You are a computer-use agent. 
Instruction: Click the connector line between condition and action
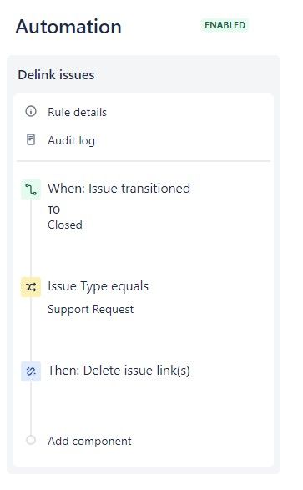31,329
